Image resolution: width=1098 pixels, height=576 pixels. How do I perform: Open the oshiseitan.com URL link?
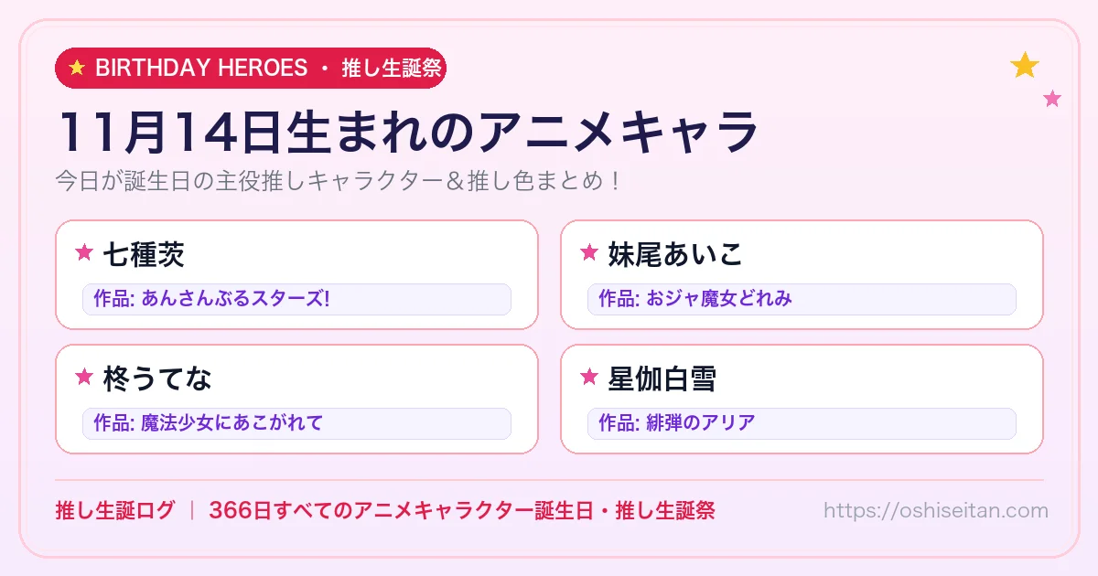(935, 510)
